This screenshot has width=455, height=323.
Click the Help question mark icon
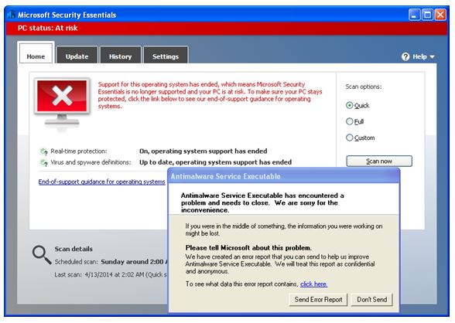click(405, 56)
